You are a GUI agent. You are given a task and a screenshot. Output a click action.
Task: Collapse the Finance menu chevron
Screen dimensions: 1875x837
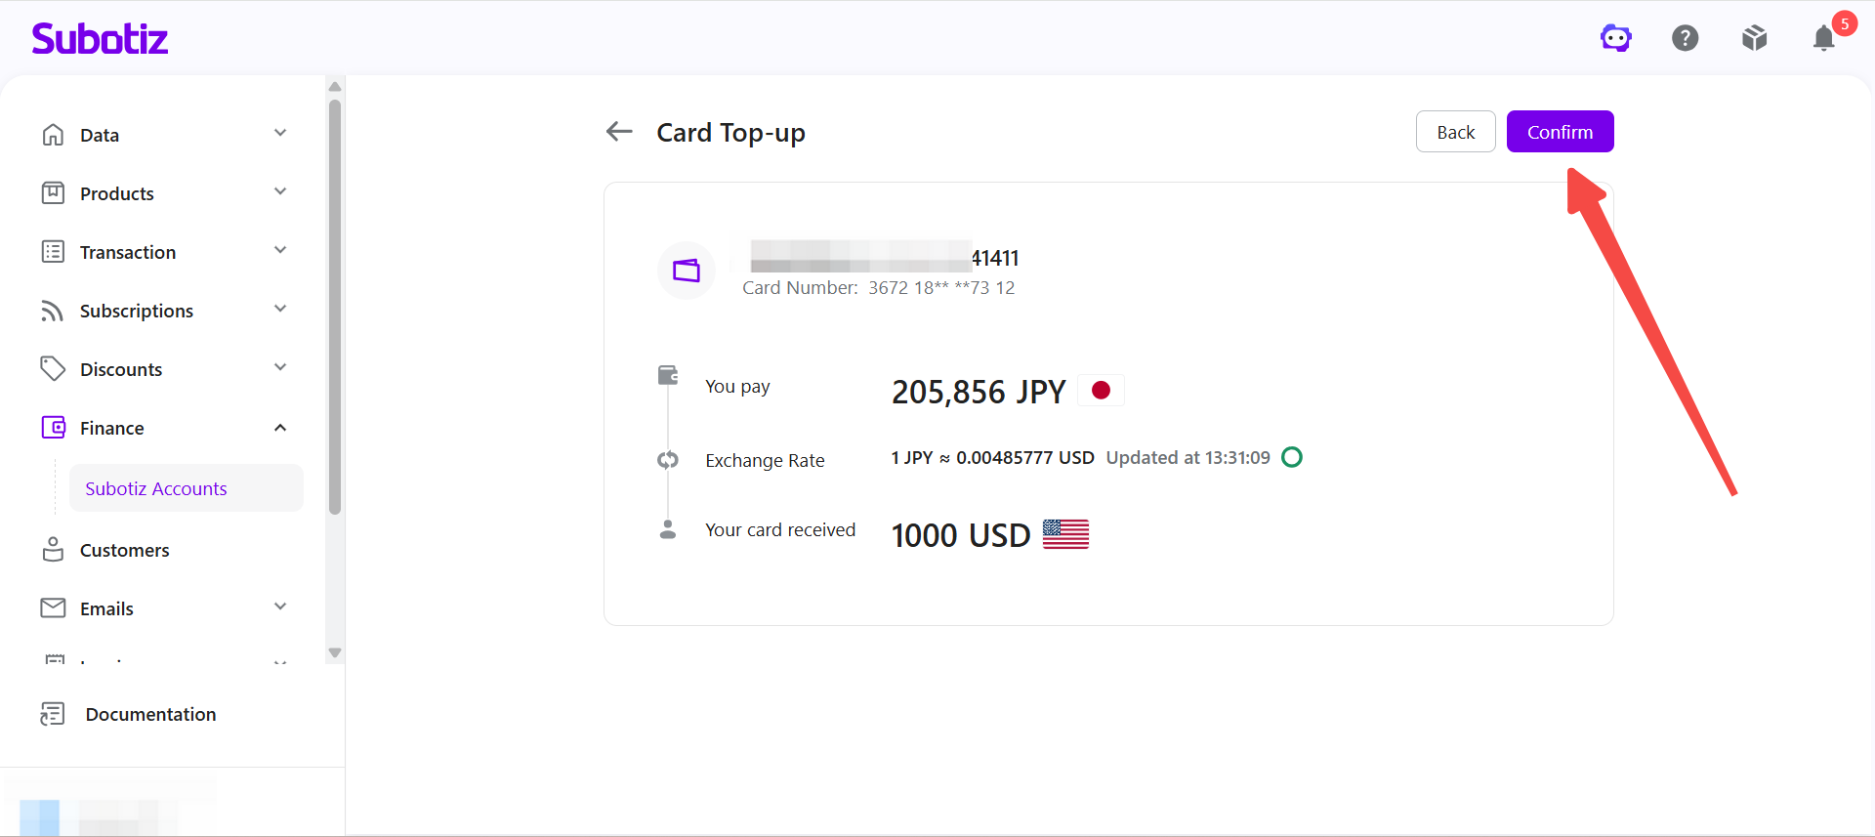(x=280, y=428)
